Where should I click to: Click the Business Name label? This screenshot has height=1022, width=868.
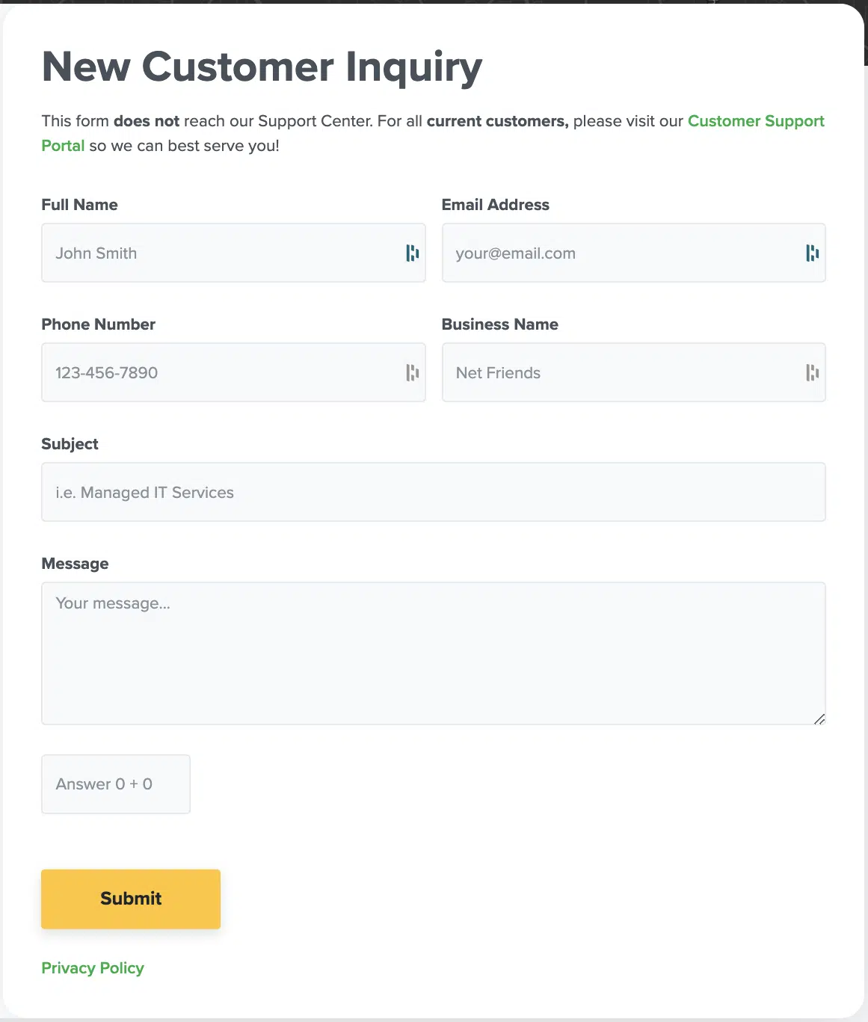[499, 324]
